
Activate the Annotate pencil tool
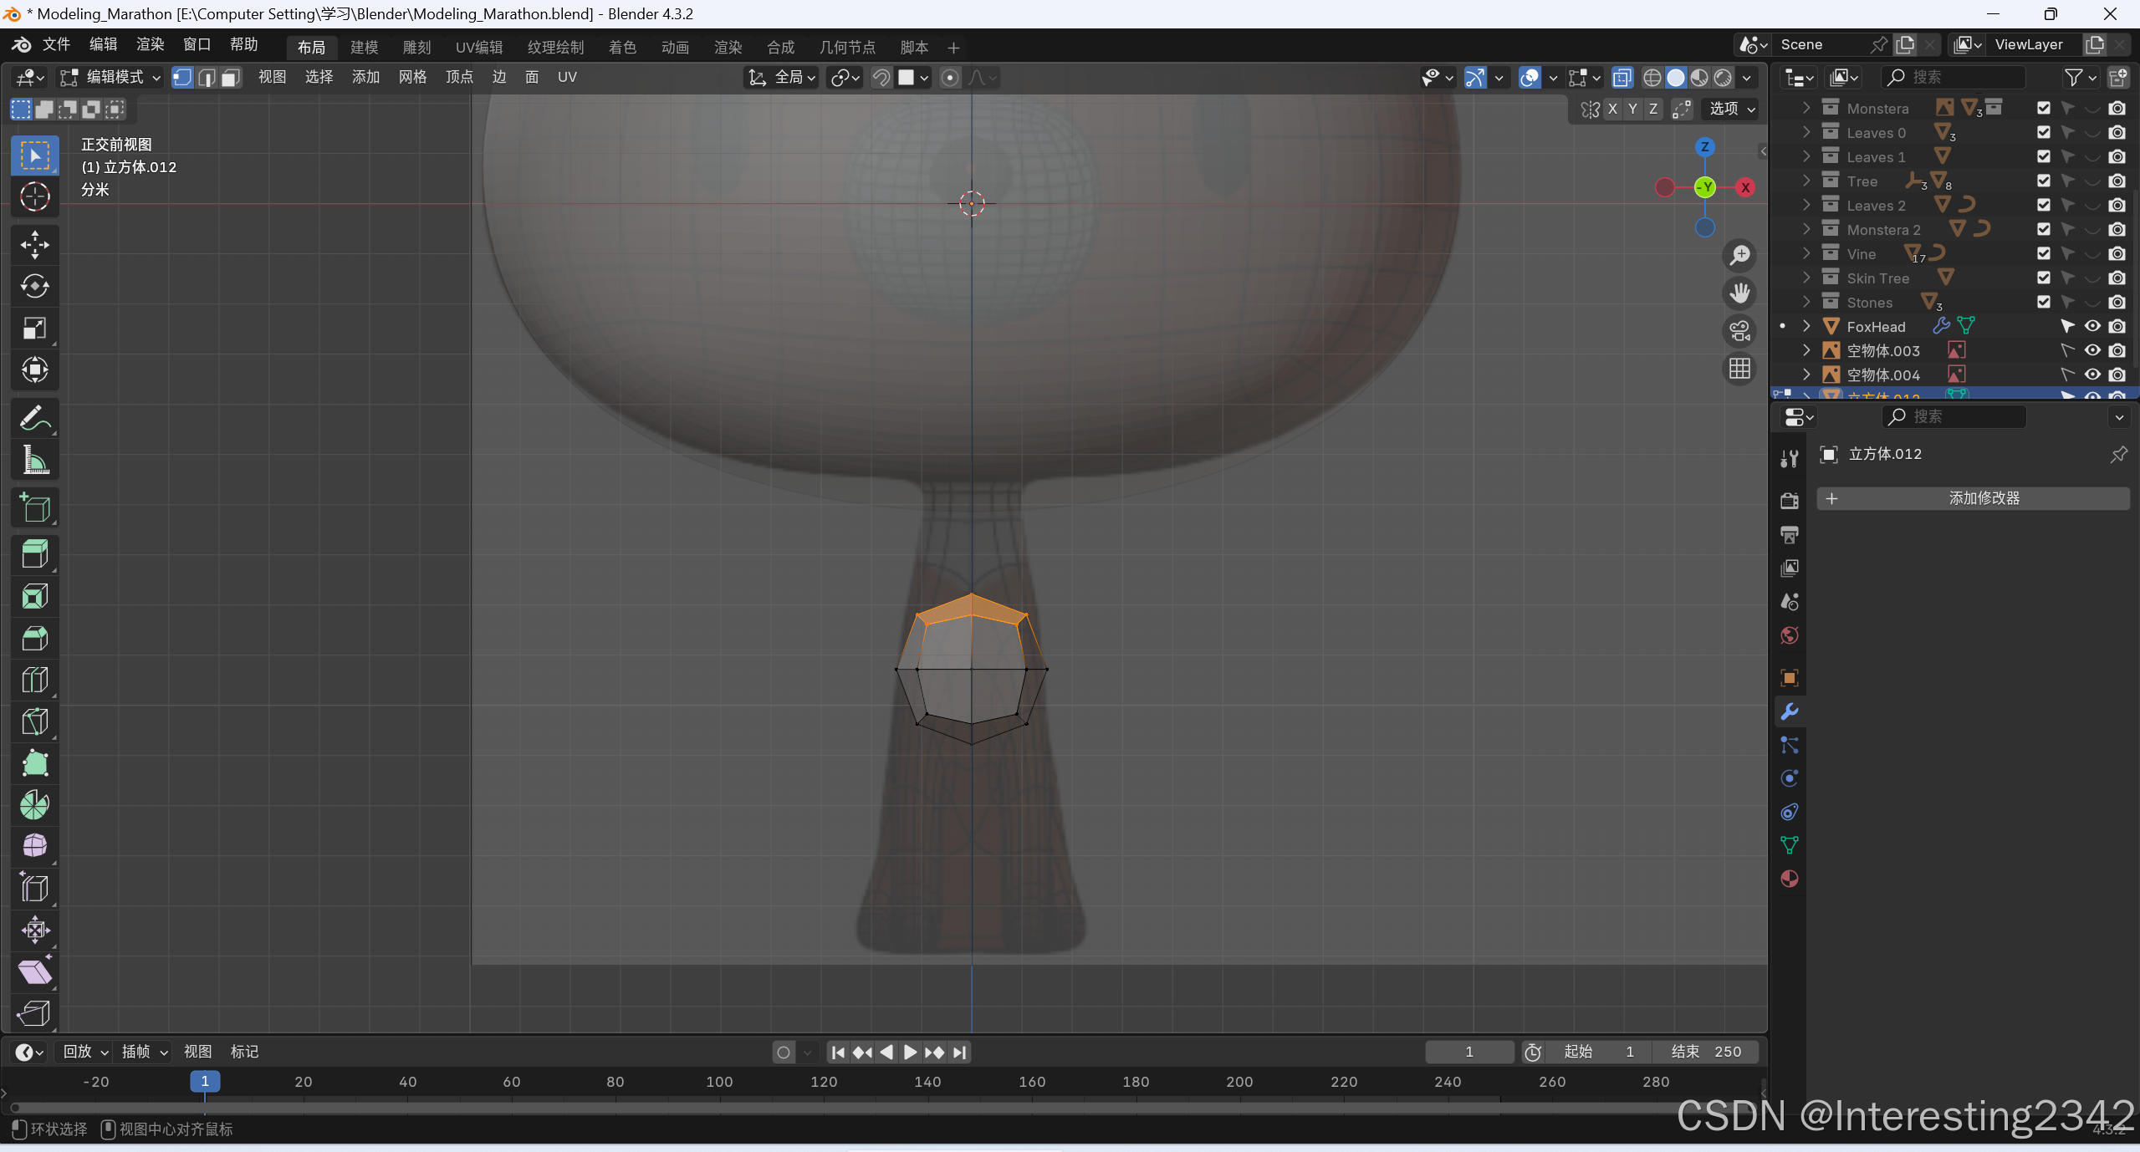tap(34, 418)
